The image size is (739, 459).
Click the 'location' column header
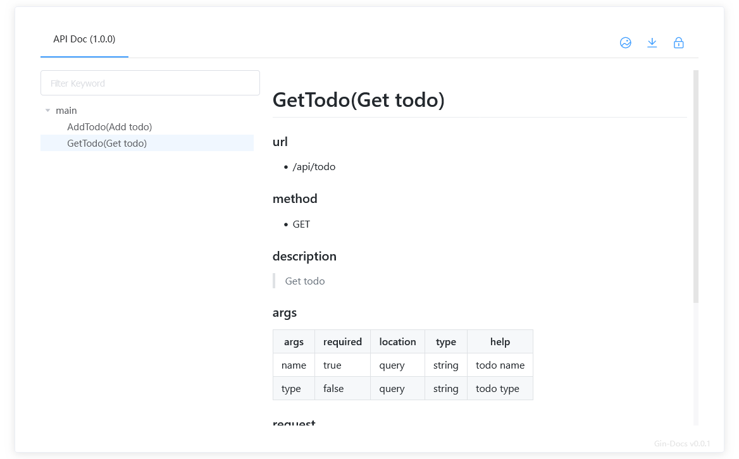[x=397, y=342]
